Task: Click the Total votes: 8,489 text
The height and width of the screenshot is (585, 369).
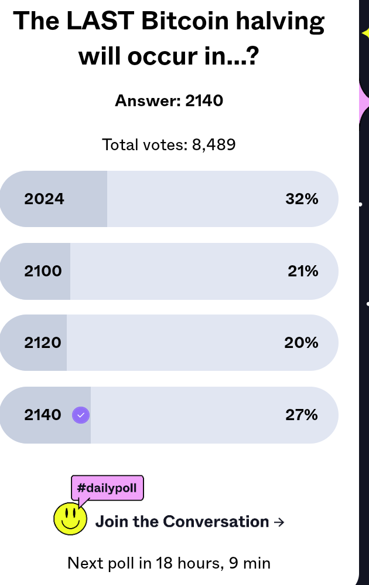Action: coord(169,145)
